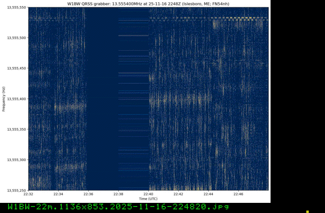Select the 22:38 time axis tick label

pos(119,194)
